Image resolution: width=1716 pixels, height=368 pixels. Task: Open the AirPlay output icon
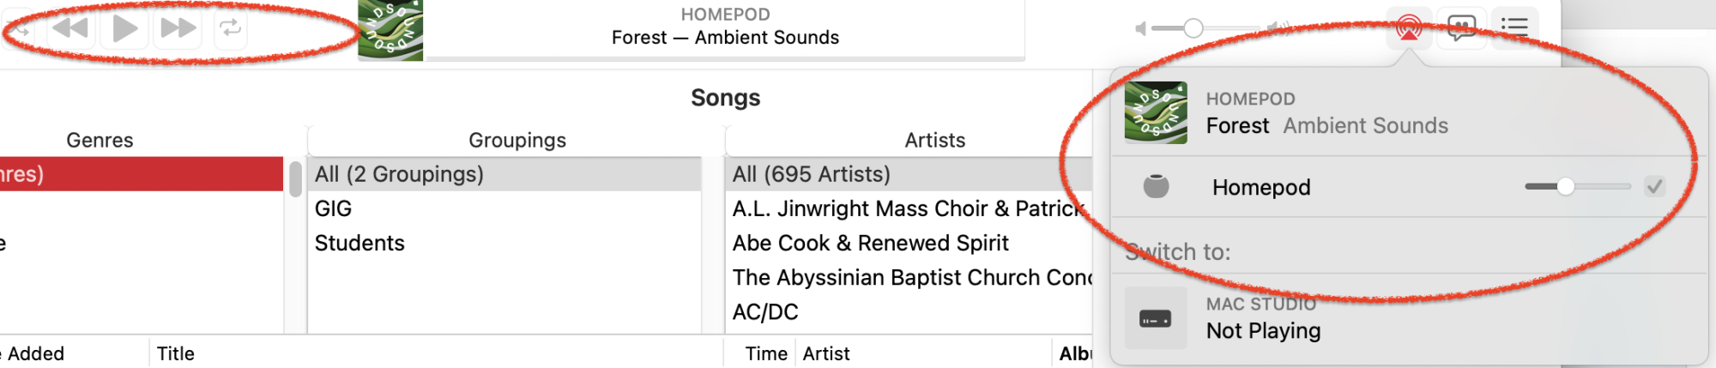click(1409, 27)
